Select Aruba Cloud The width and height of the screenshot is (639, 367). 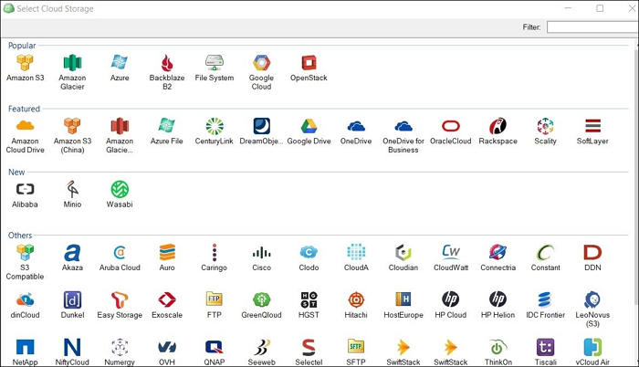coord(120,257)
